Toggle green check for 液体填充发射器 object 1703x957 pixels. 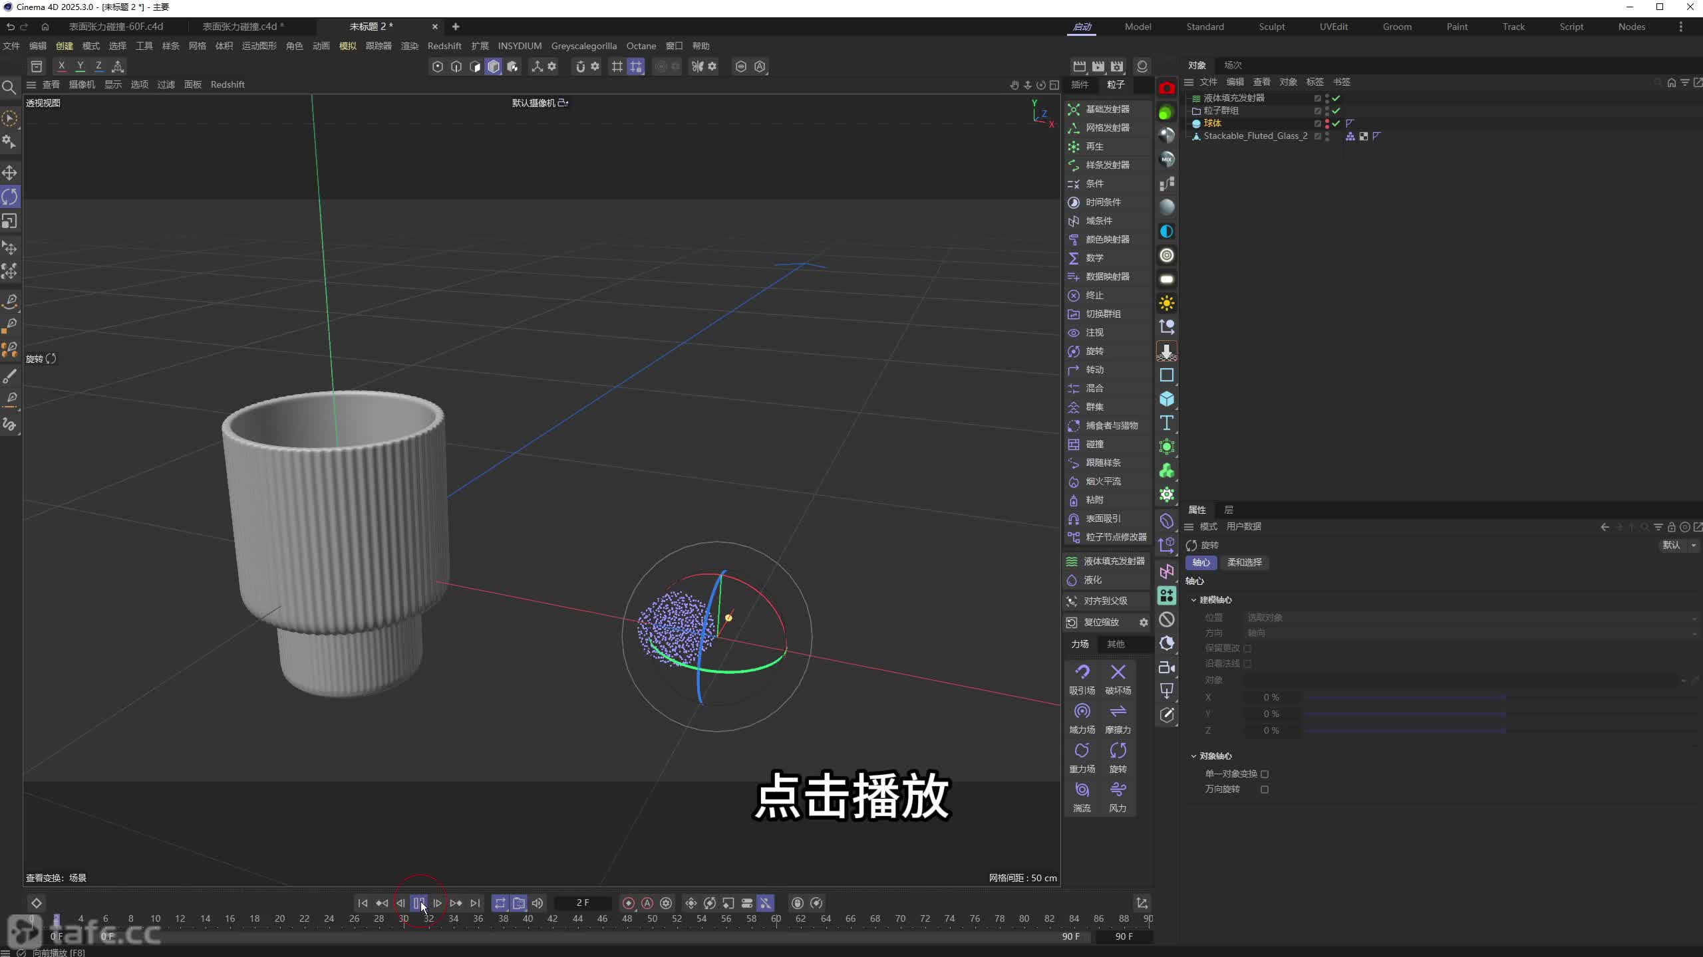point(1336,98)
